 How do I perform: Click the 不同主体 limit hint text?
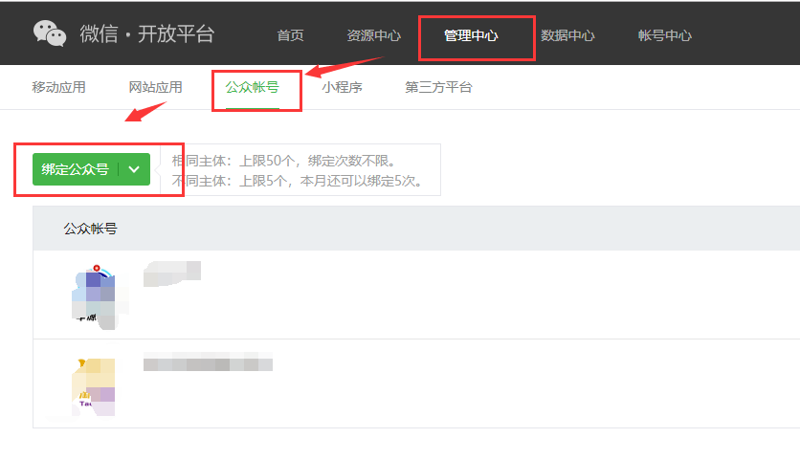pyautogui.click(x=298, y=181)
